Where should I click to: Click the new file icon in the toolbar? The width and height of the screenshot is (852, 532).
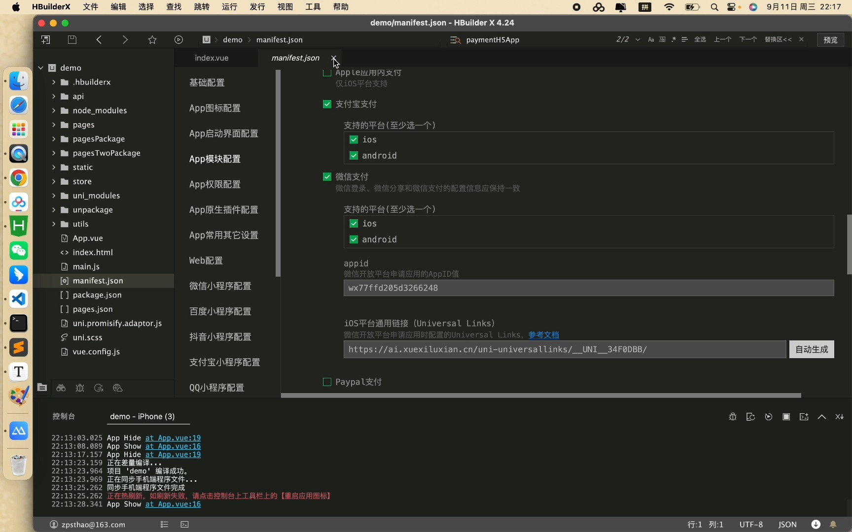[46, 40]
